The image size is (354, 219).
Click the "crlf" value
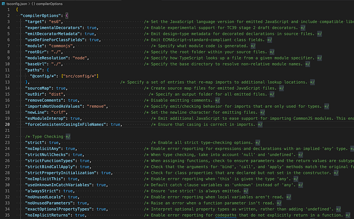(x=58, y=113)
